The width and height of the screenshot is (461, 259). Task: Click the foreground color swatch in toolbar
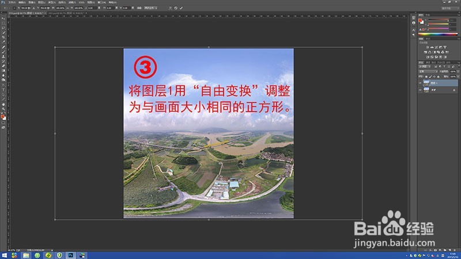(x=2, y=116)
